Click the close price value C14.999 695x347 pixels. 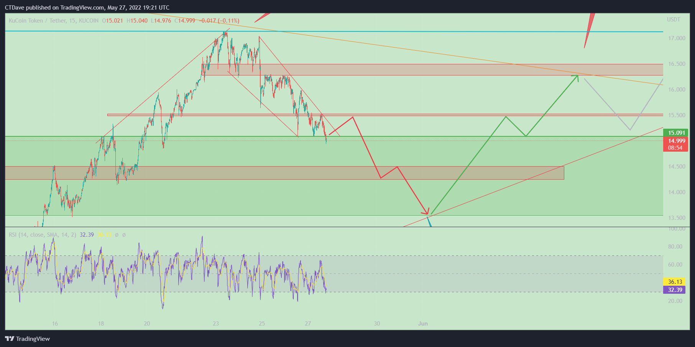(x=185, y=21)
